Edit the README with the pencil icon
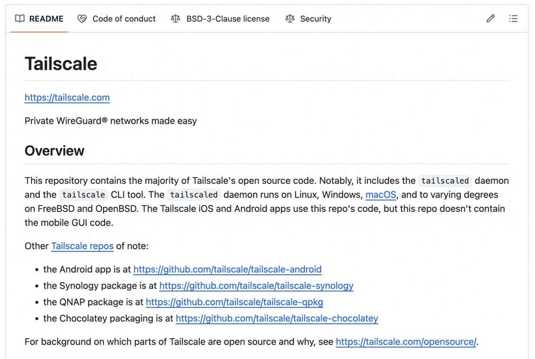Screen dimensions: 535x359 click(491, 19)
